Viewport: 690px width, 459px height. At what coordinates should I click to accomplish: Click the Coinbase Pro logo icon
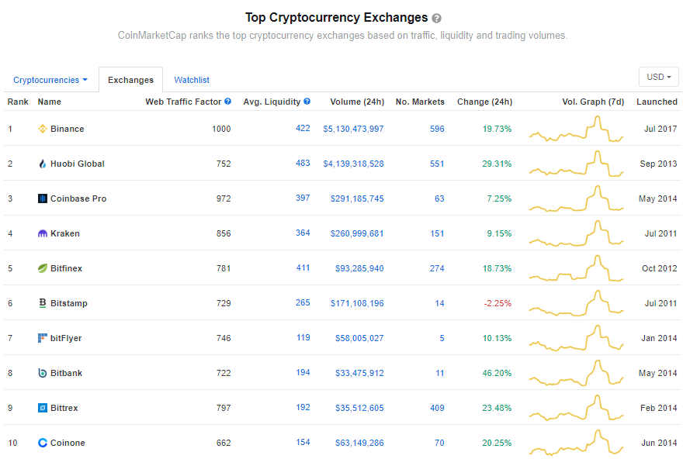(43, 198)
